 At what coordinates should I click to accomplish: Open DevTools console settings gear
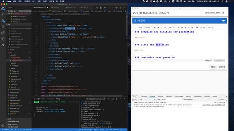pos(226,99)
